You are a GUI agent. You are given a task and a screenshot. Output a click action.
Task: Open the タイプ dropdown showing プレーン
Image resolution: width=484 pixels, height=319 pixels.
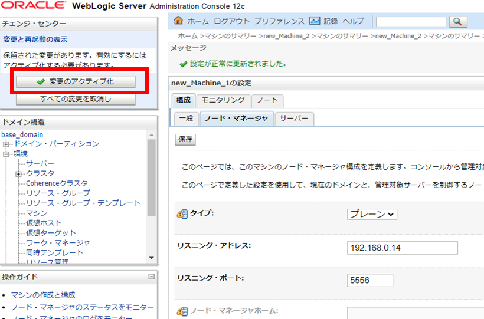click(372, 214)
